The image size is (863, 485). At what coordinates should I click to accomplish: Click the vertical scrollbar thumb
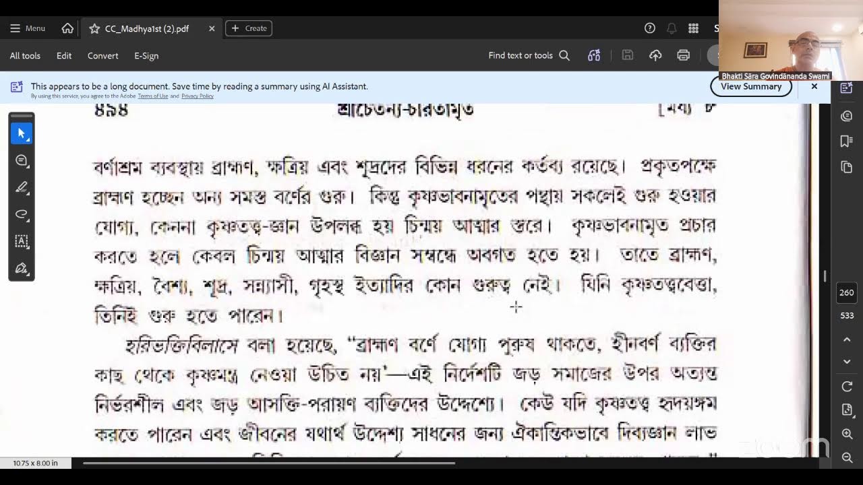click(825, 276)
